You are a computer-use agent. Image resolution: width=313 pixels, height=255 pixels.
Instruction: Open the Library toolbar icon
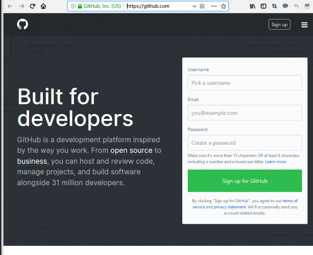pos(253,6)
